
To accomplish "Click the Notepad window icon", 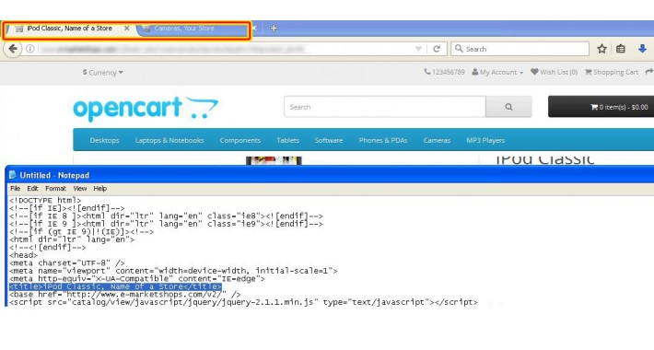I will coord(13,175).
